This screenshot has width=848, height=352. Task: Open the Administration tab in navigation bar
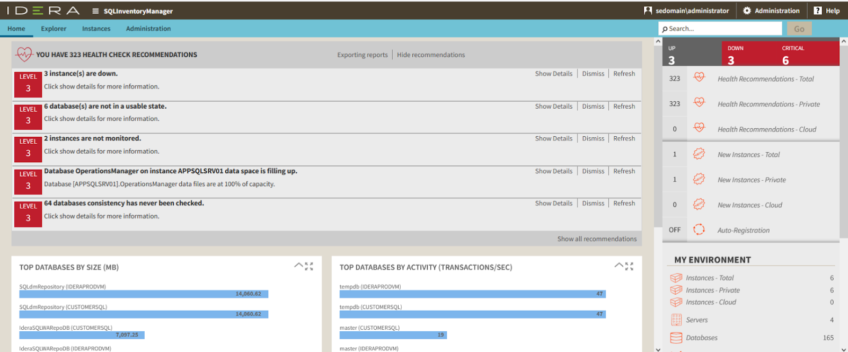point(148,29)
